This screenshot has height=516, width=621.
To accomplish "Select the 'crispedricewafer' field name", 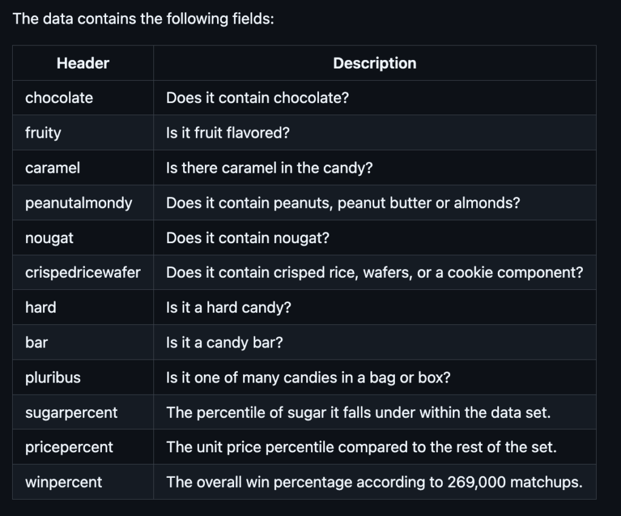I will click(82, 272).
